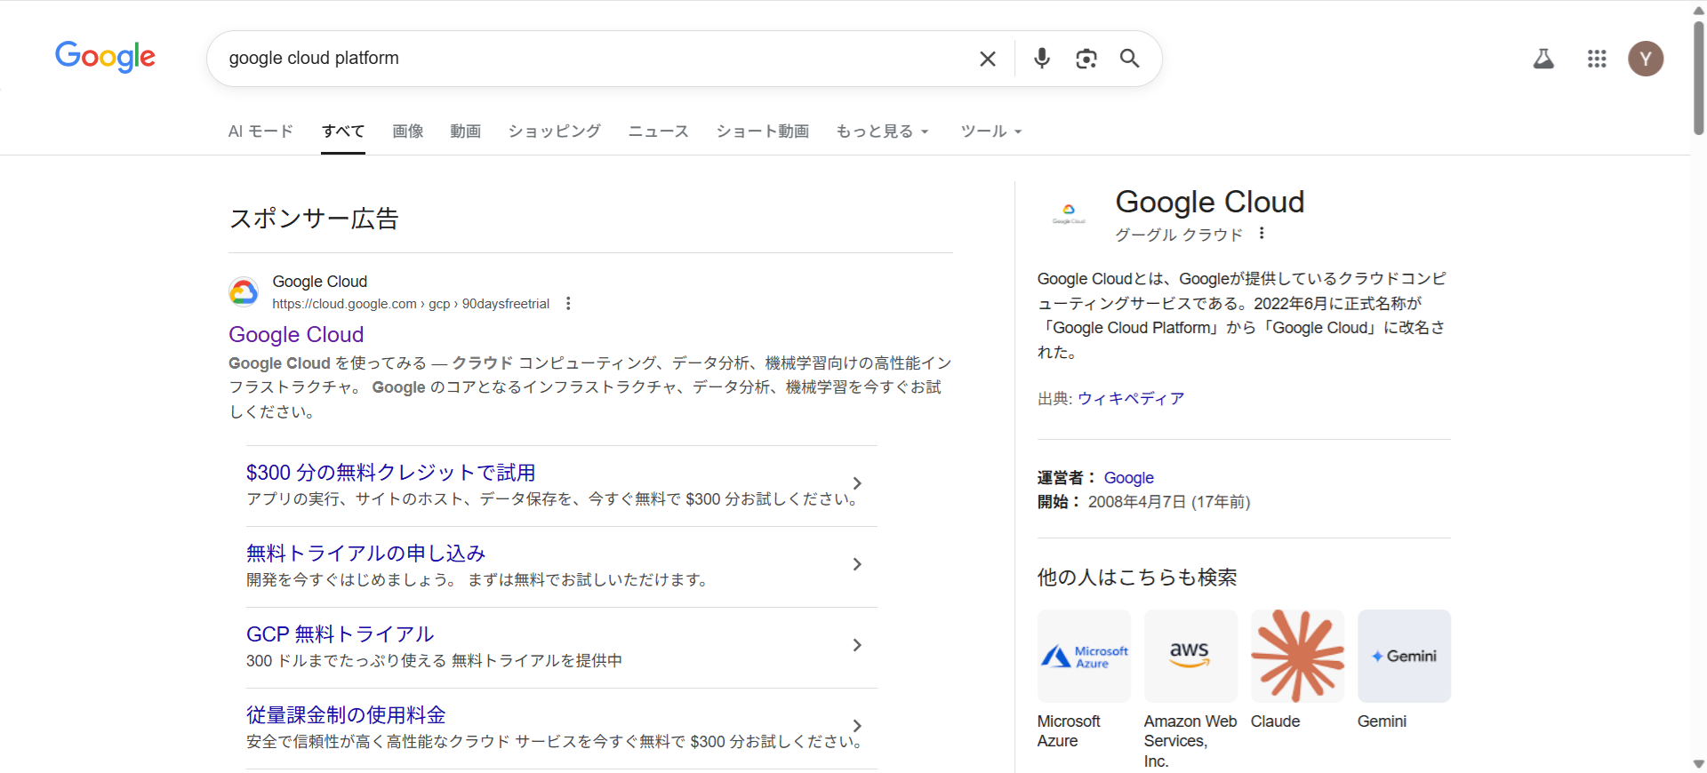Viewport: 1707px width, 773px height.
Task: Go to Google homepage via logo
Action: click(105, 57)
